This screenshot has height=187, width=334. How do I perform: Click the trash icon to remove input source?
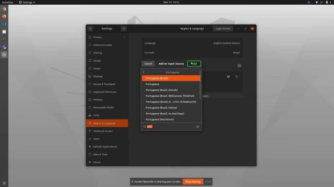point(236,76)
